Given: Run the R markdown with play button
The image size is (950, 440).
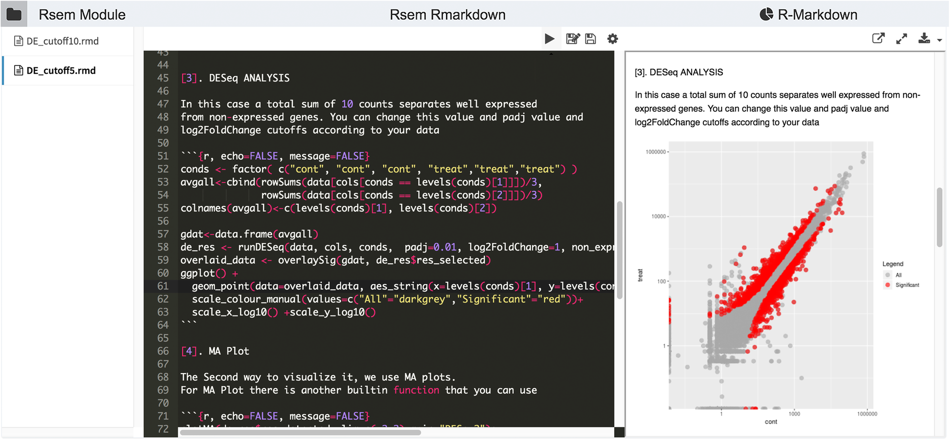Looking at the screenshot, I should [x=549, y=39].
